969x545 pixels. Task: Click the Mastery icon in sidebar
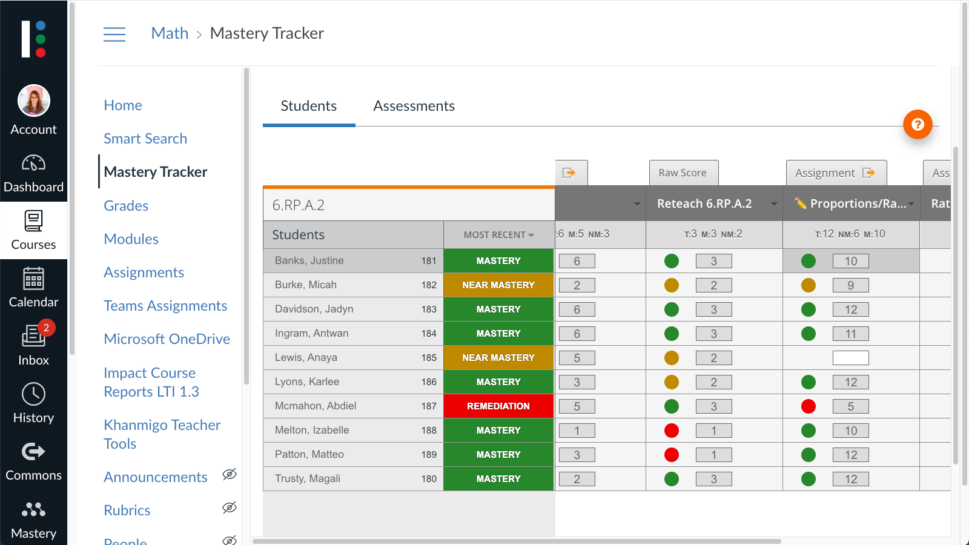33,510
